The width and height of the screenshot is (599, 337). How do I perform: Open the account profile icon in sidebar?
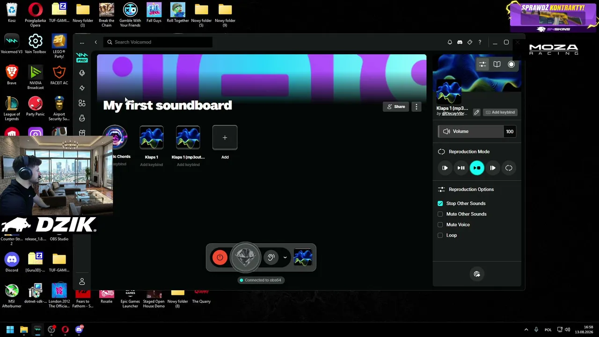[82, 281]
